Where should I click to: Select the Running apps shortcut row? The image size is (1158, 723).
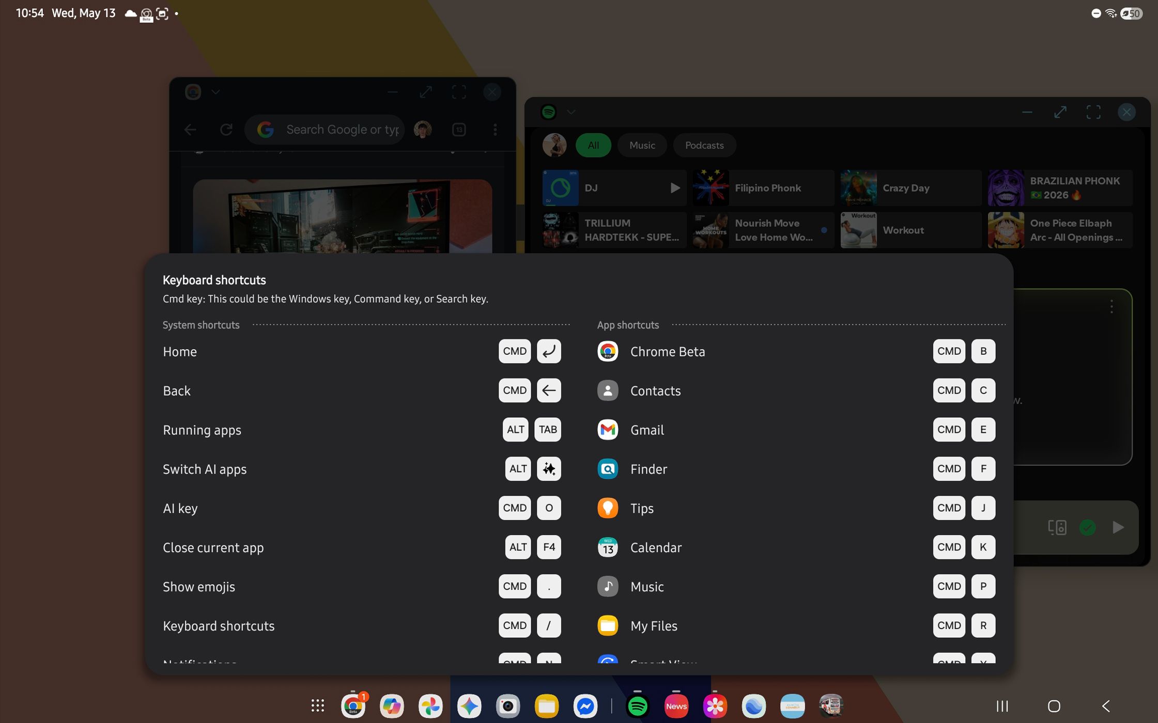click(x=362, y=430)
